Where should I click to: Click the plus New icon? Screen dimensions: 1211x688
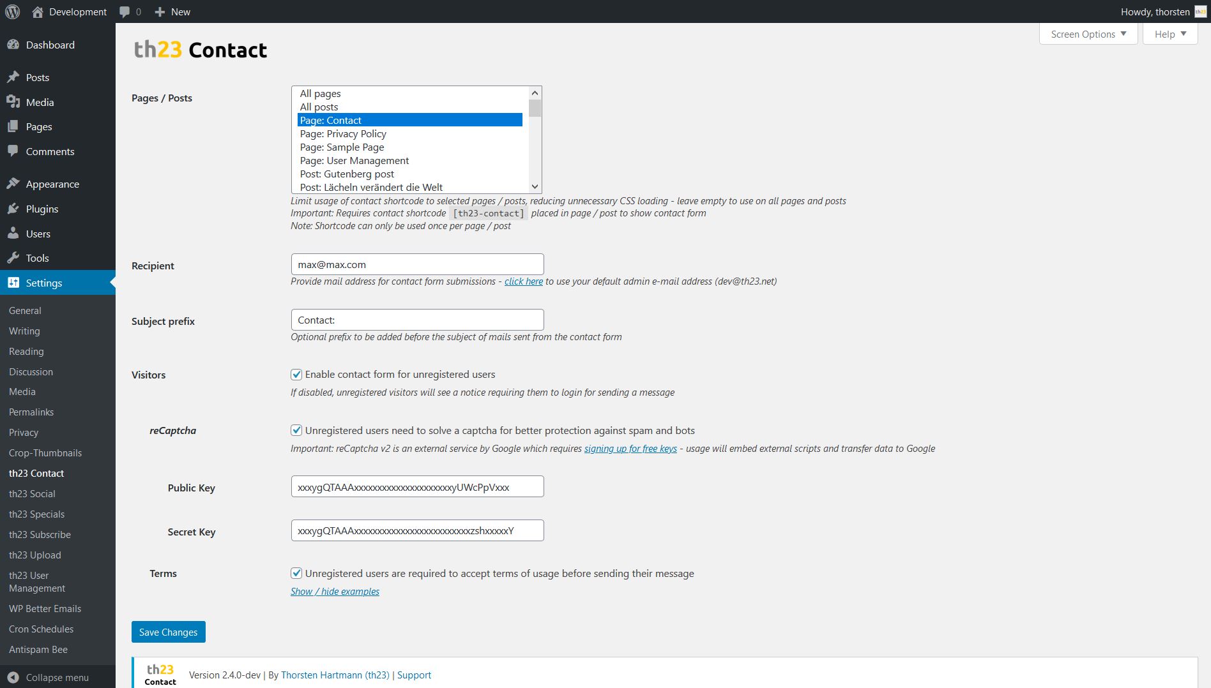coord(160,11)
